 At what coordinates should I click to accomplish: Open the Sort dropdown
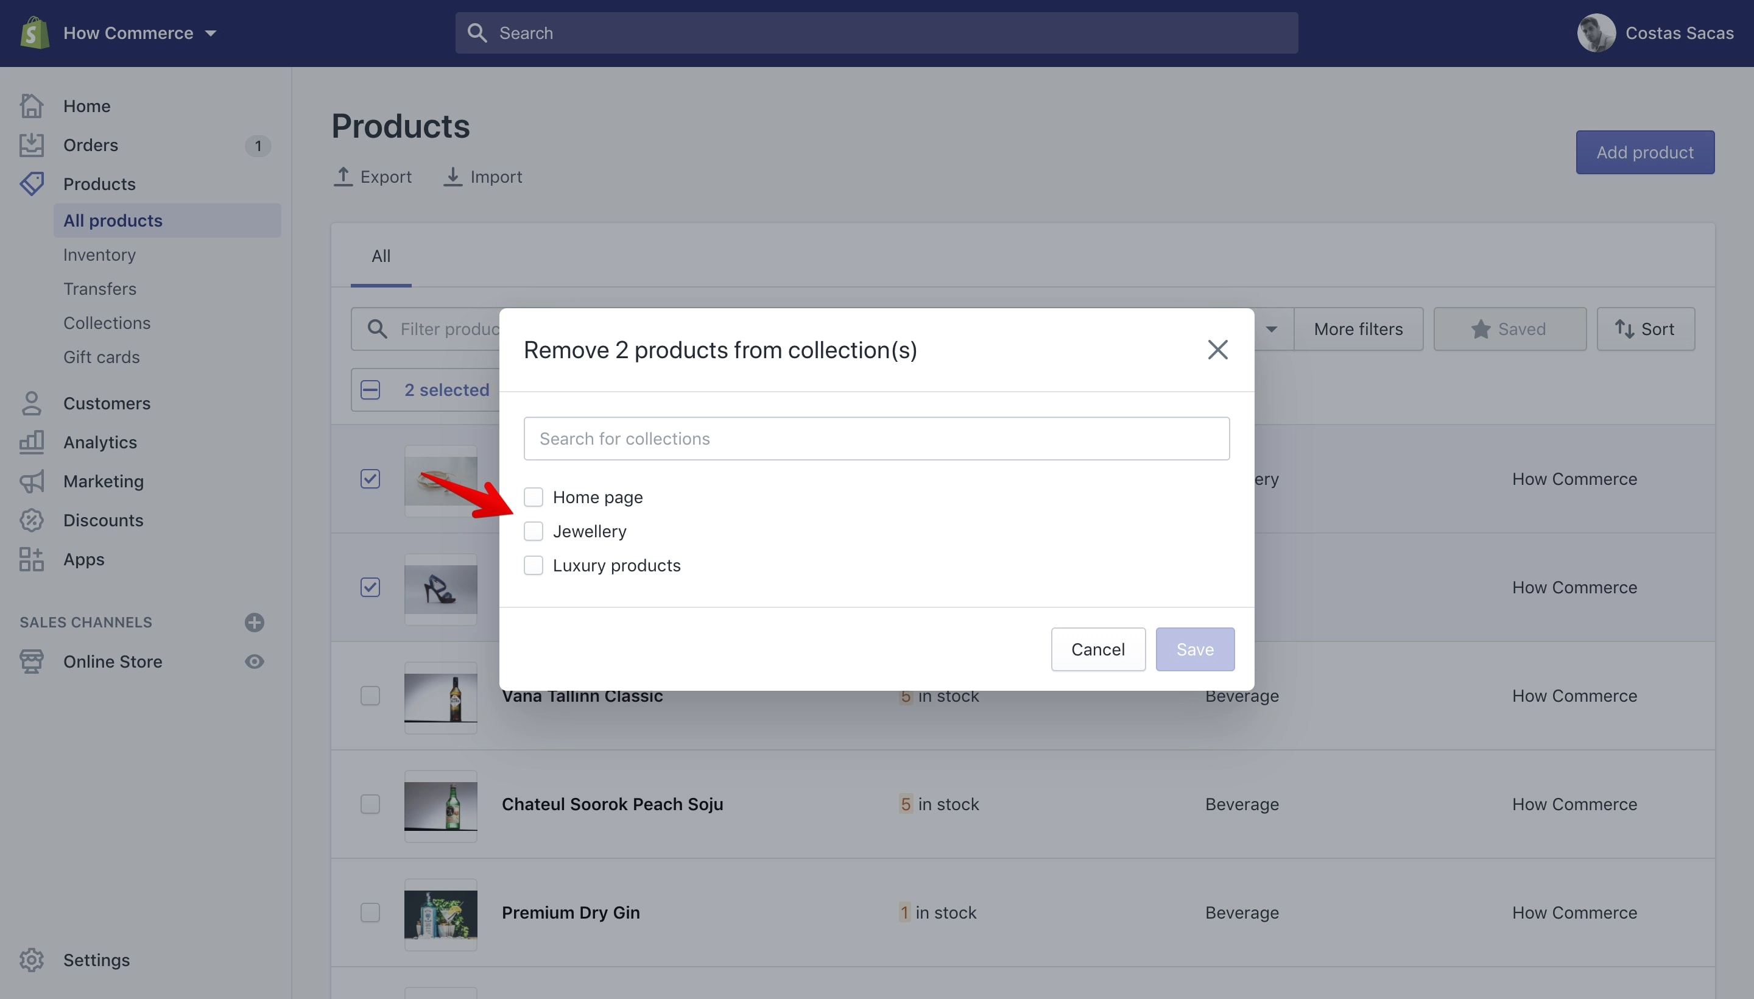point(1645,329)
